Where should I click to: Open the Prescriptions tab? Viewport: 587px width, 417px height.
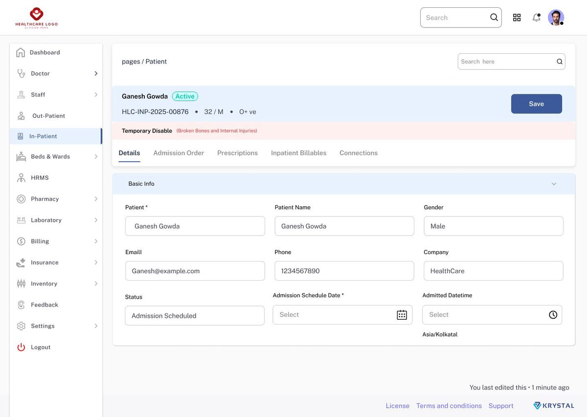[237, 153]
